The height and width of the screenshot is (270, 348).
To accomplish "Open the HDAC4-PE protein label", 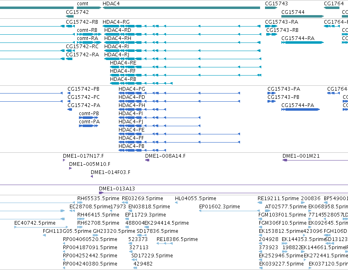I will click(132, 129).
